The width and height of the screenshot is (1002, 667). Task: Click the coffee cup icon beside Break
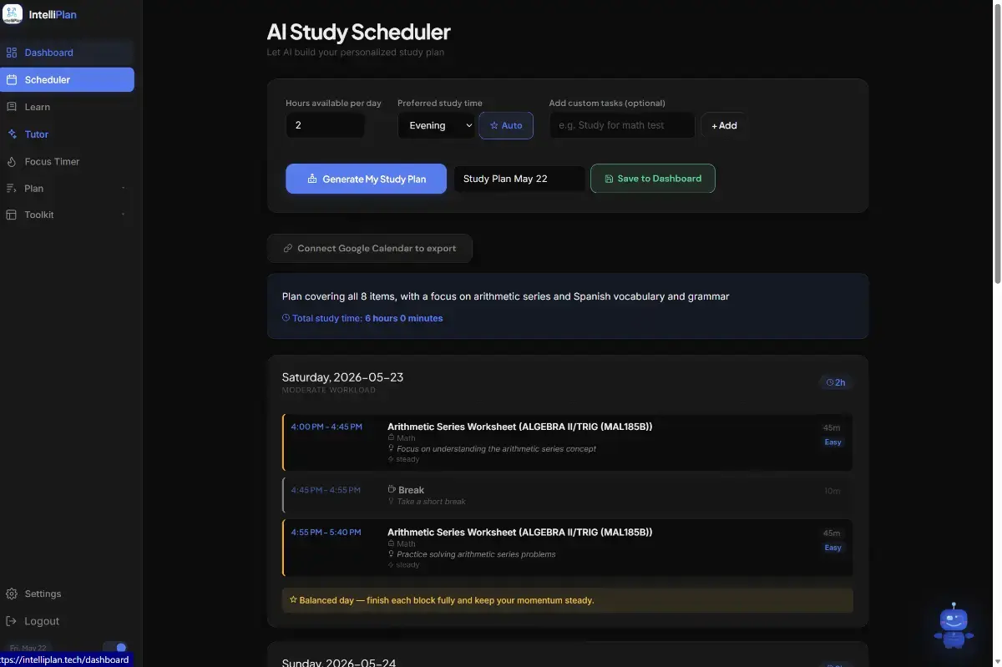pos(392,490)
